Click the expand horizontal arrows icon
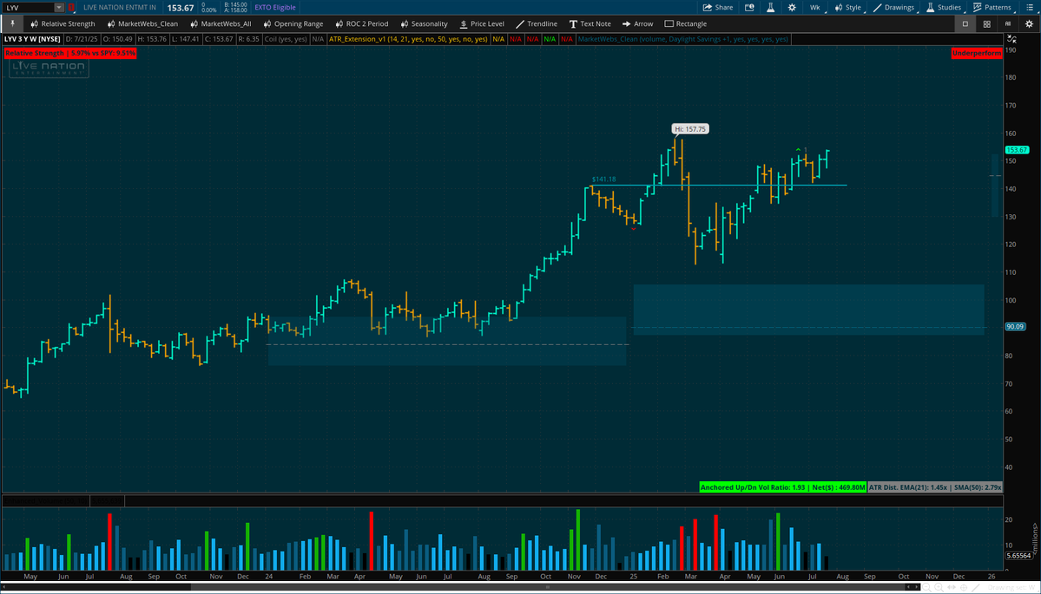1041x594 pixels. (x=951, y=587)
